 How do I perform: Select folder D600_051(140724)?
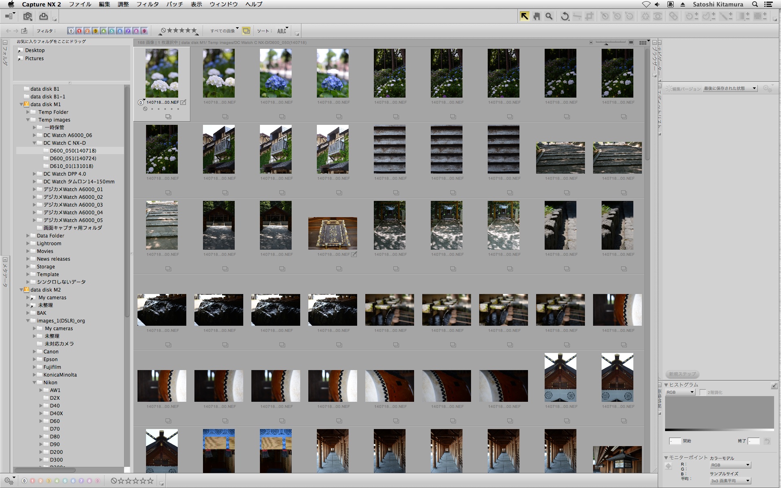73,159
